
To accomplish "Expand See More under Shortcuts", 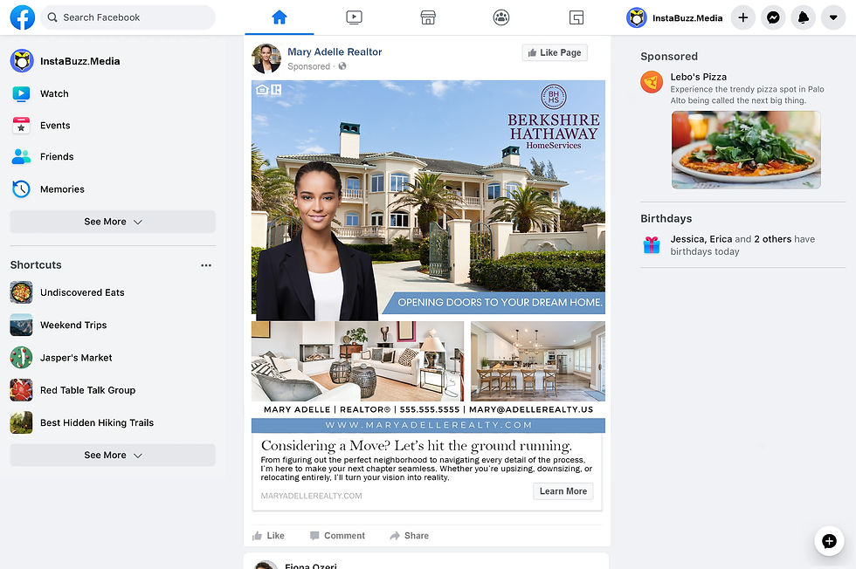I will click(x=113, y=455).
